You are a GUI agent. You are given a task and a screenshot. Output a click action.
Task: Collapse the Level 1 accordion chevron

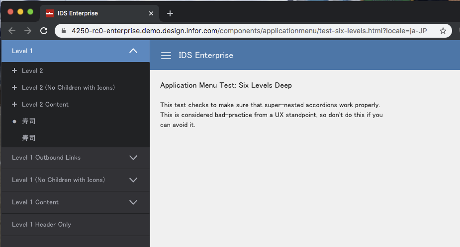click(133, 51)
